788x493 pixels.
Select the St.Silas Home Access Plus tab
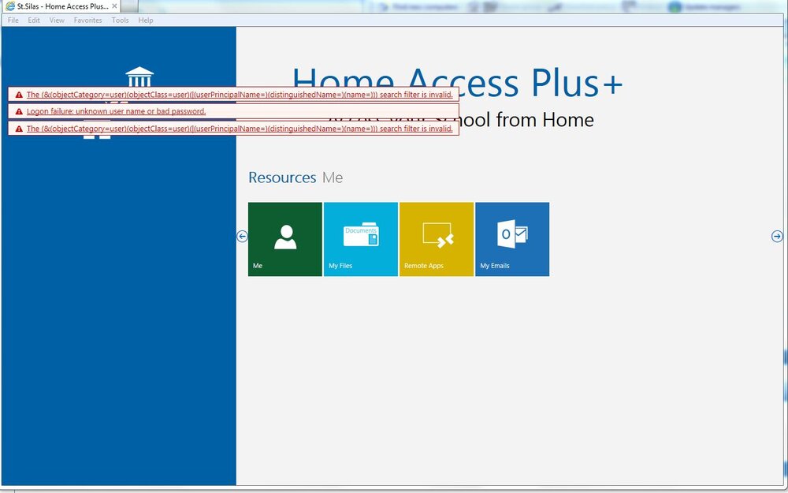tap(61, 6)
